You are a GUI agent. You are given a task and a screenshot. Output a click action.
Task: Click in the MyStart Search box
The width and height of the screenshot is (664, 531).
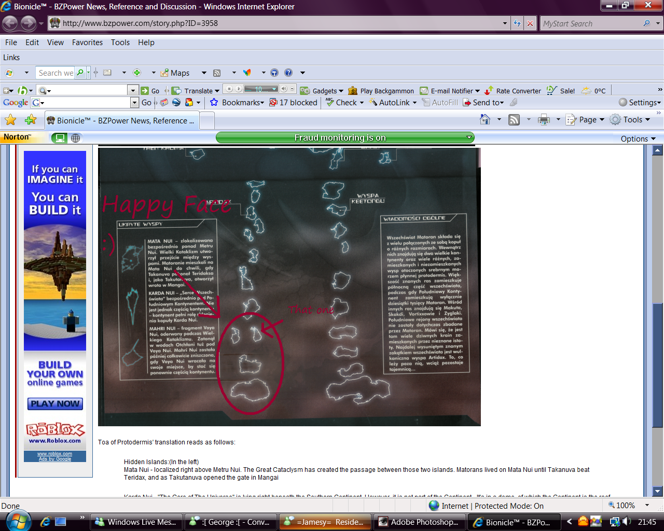[x=591, y=23]
